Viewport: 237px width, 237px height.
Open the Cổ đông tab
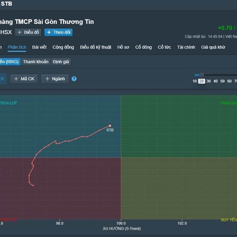(143, 47)
